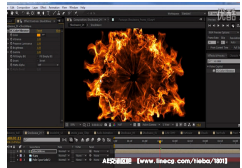Open the Matte Alpha dropdown set to Off

point(48,65)
